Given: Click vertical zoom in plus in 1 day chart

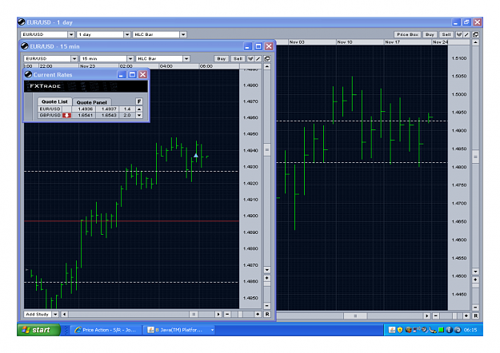Looking at the screenshot, I should (x=475, y=280).
